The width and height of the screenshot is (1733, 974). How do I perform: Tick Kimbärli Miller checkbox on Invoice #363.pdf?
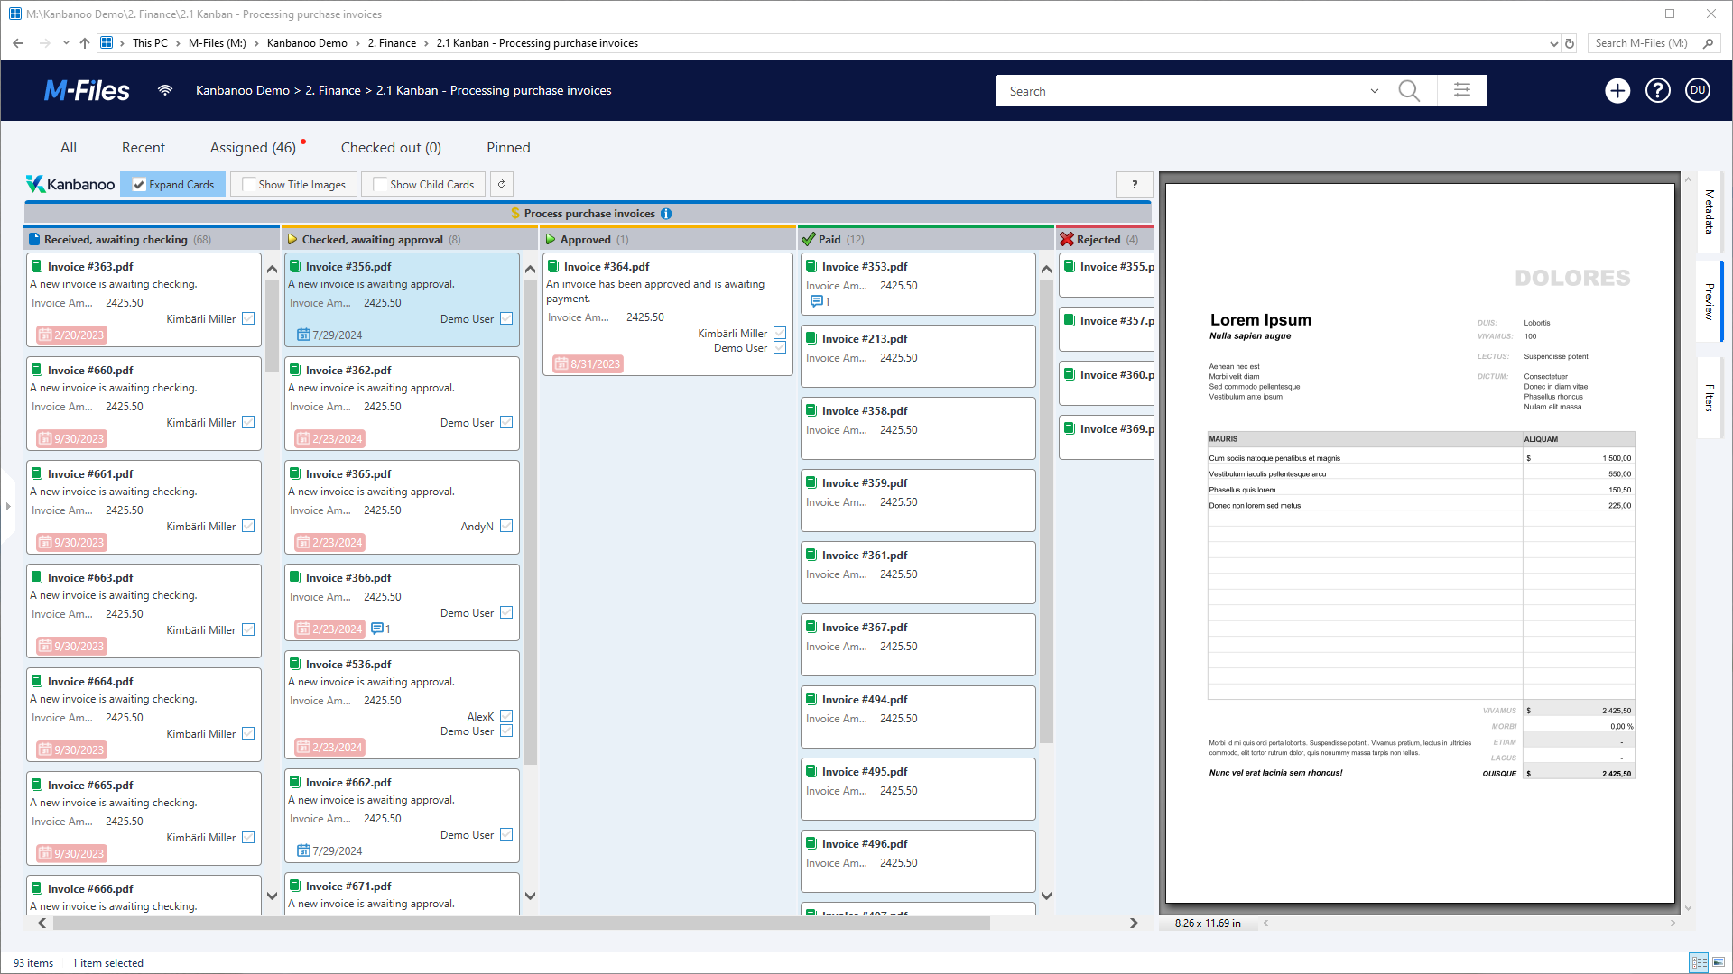point(248,318)
